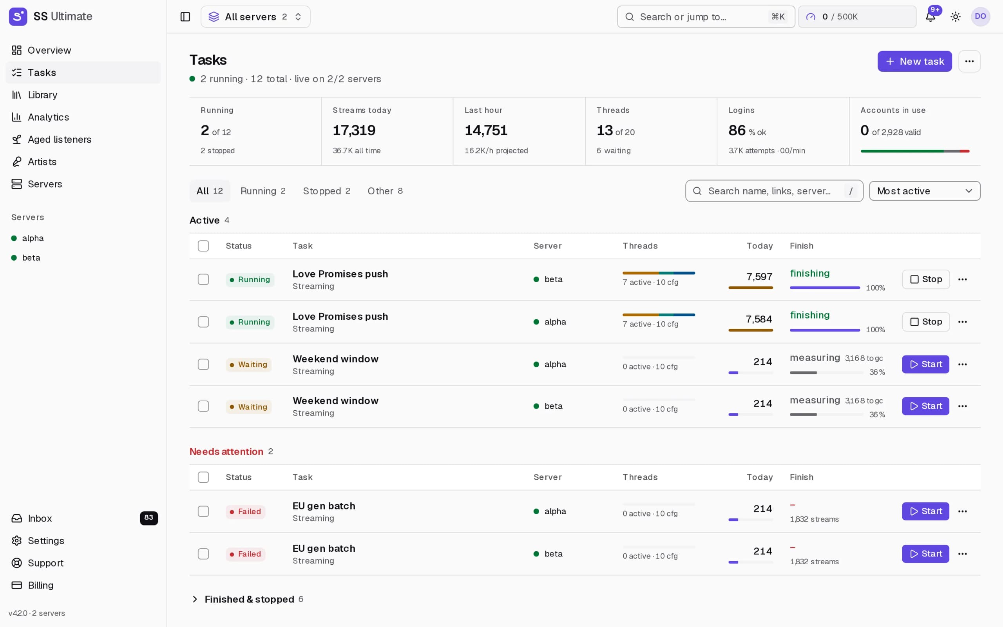
Task: Check the Love Promises push beta row
Action: tap(203, 279)
